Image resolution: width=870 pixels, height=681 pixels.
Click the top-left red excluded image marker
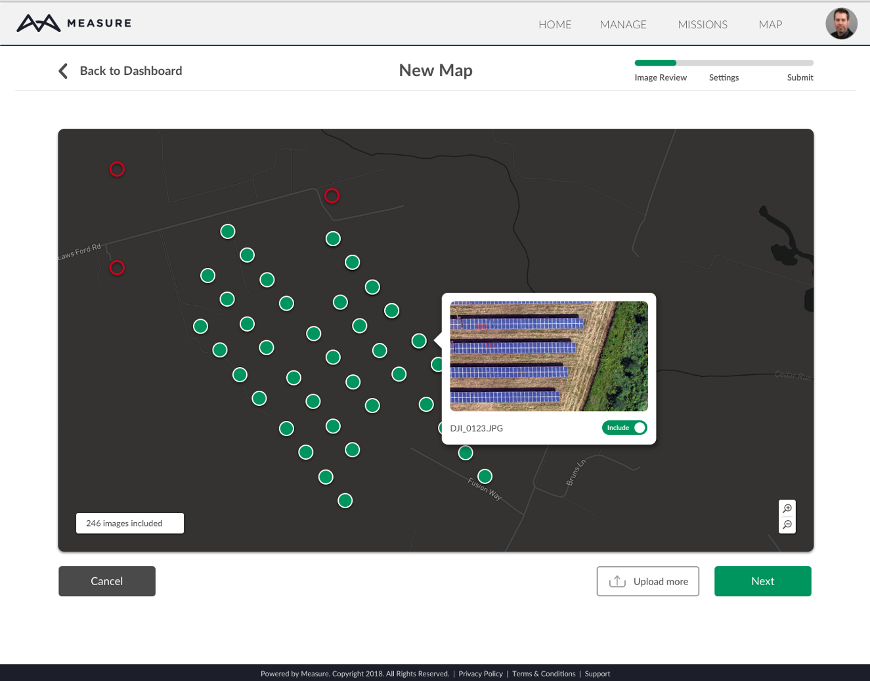[117, 169]
